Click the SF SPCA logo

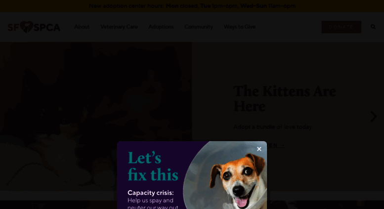(x=34, y=27)
